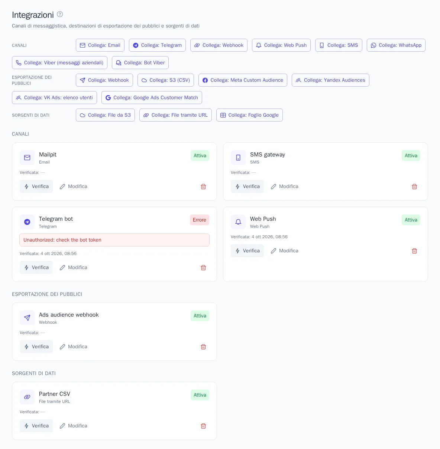Image resolution: width=440 pixels, height=449 pixels.
Task: Click Verifica on Partner CSV card
Action: click(x=36, y=426)
